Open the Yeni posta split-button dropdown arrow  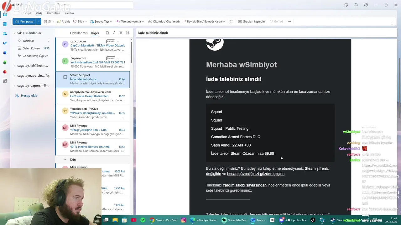coord(39,22)
